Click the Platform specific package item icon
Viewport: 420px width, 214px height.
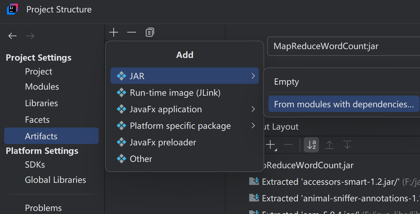121,126
